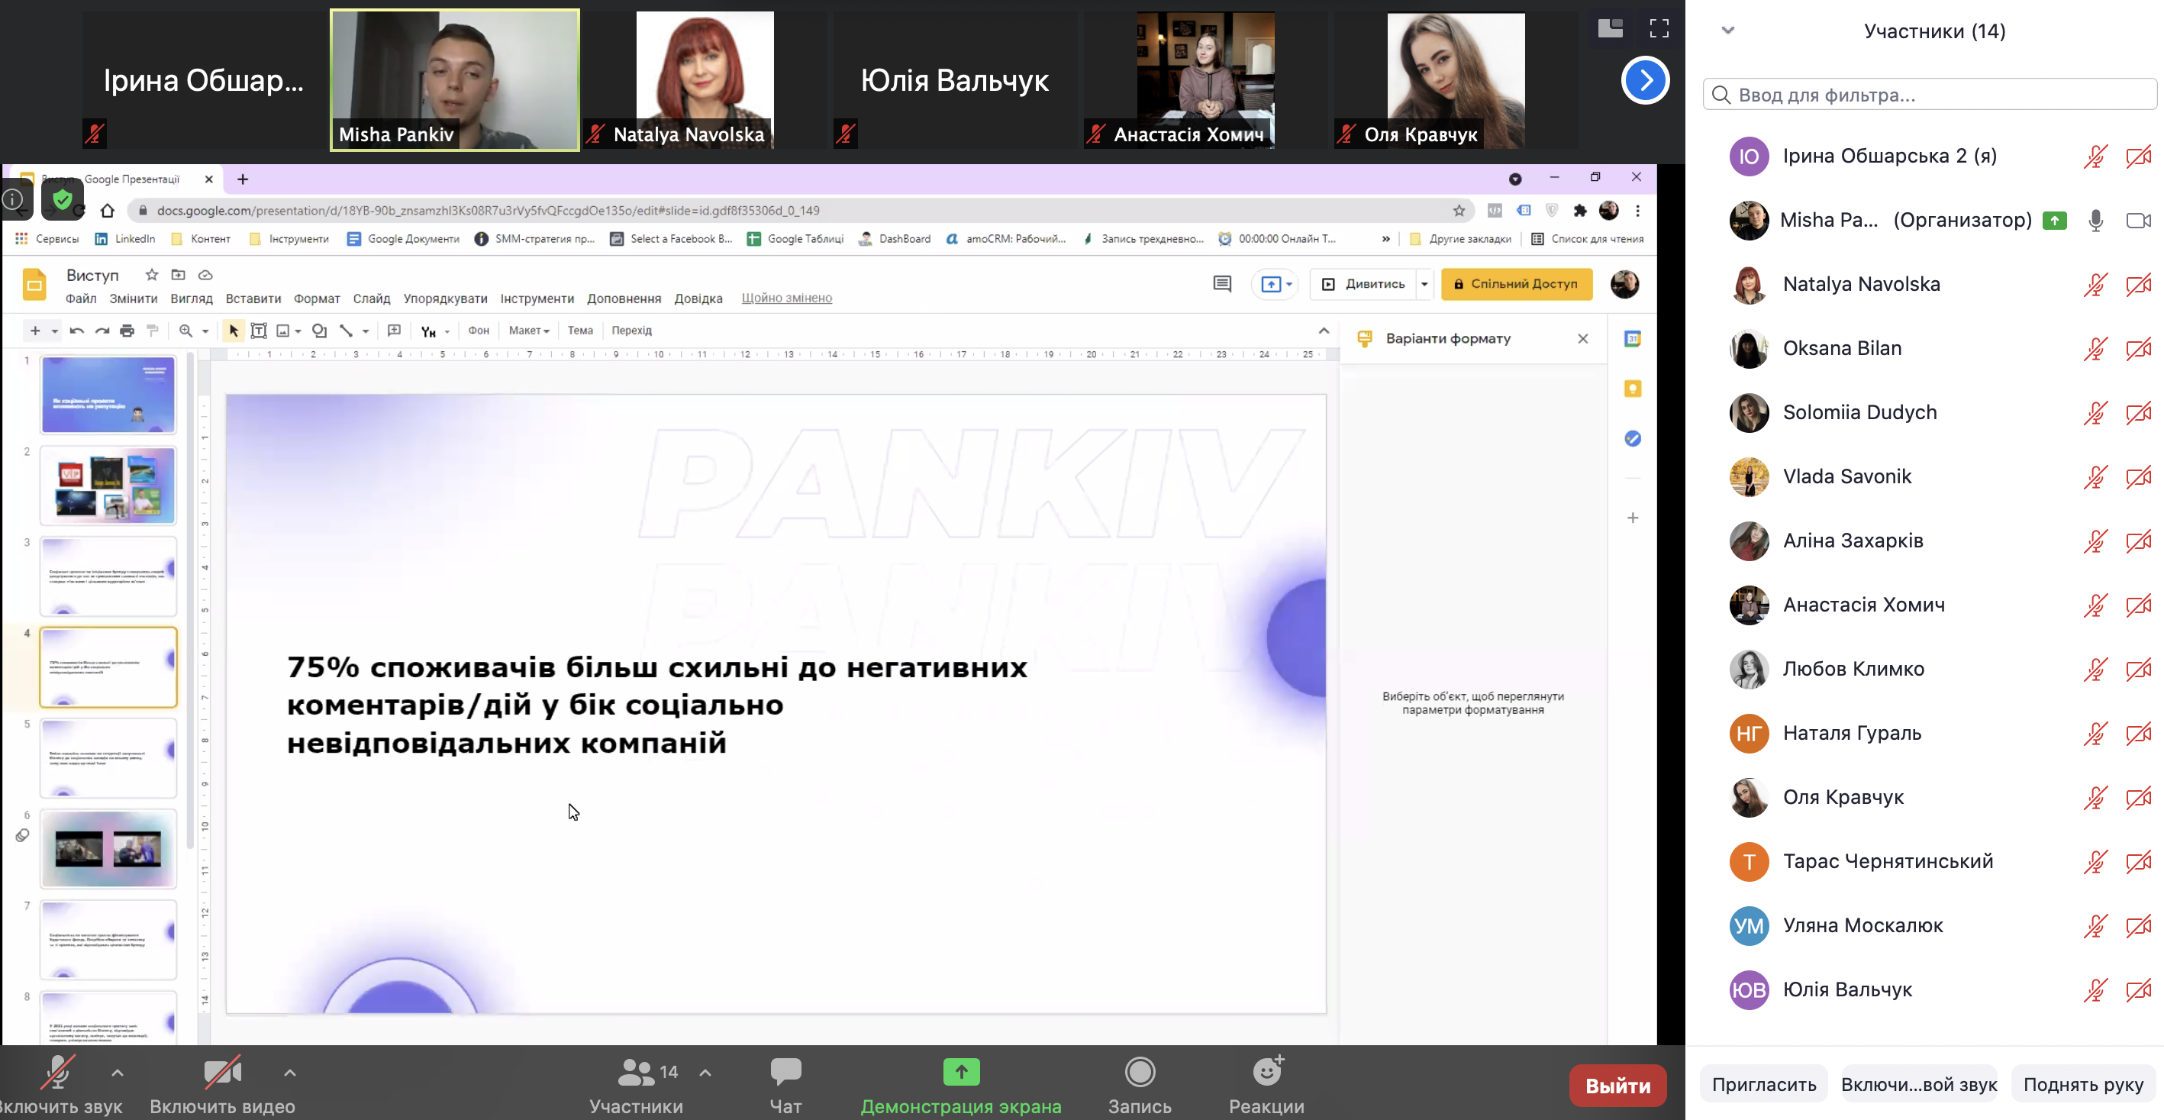The image size is (2164, 1120).
Task: Open Zoom Chat
Action: pyautogui.click(x=785, y=1085)
